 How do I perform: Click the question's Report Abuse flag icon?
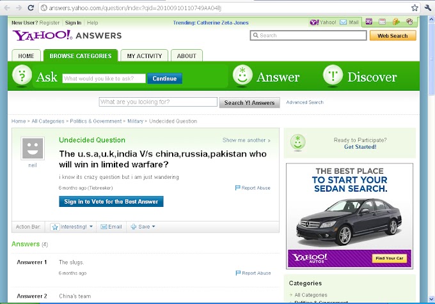pyautogui.click(x=238, y=188)
